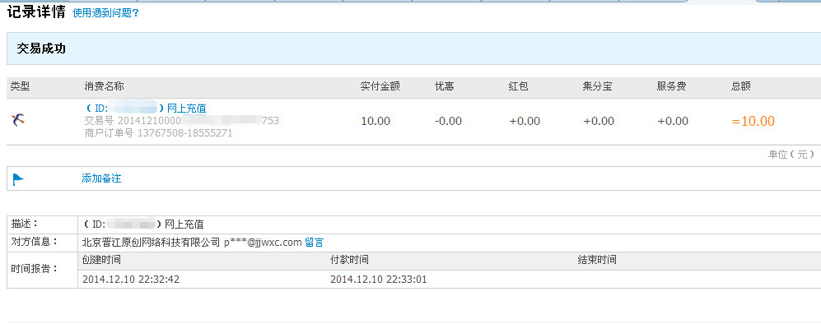Select the 商户订单号 13767508-18555271 text

158,133
